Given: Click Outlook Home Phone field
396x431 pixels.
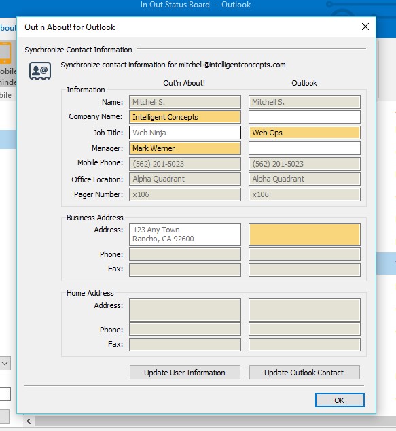Looking at the screenshot, I should click(x=304, y=329).
